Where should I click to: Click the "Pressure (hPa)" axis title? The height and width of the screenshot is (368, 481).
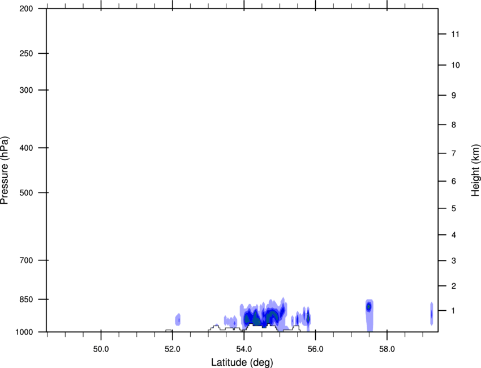5,170
